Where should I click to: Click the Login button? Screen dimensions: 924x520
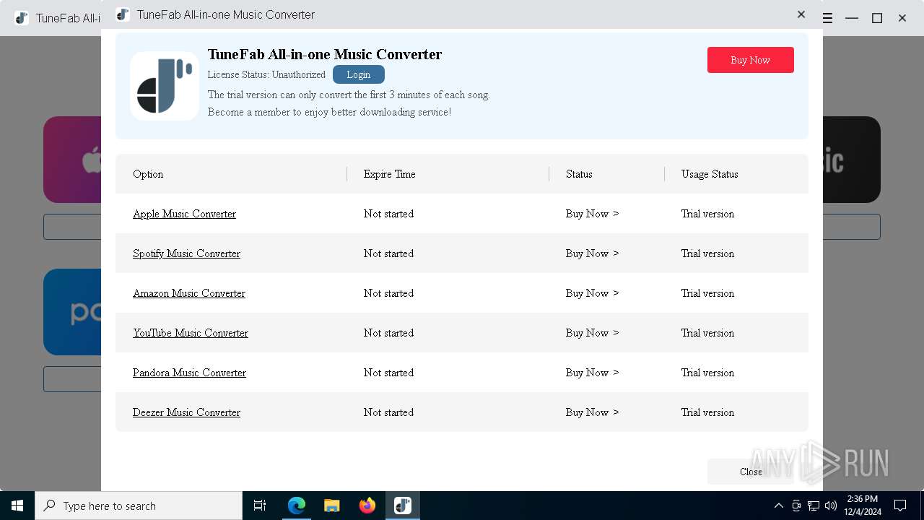point(359,74)
